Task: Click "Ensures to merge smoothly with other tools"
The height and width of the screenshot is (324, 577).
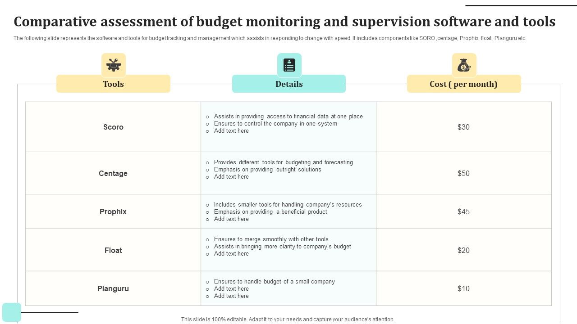Action: [271, 239]
